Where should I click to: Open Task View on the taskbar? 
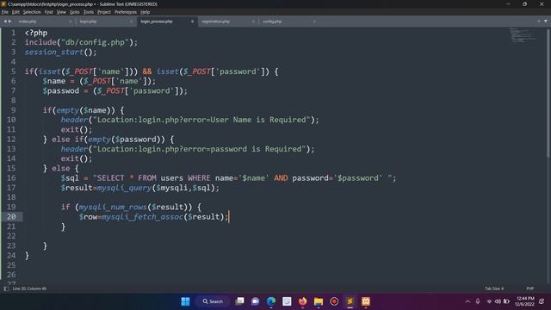click(239, 301)
